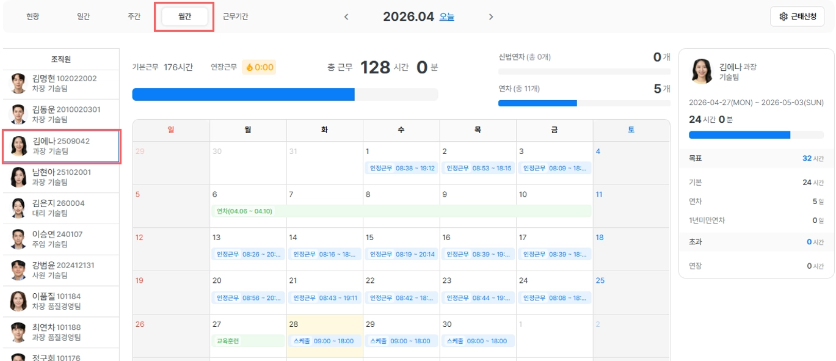Open April 28 스케줄 09:00 ~ 18:00 entry

325,341
